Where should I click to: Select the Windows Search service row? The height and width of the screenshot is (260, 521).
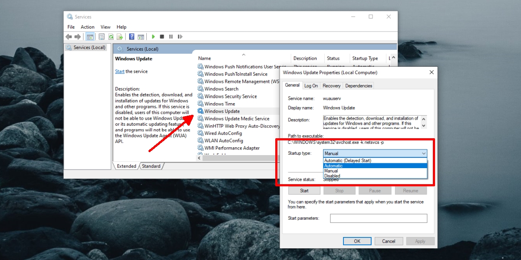coord(238,89)
